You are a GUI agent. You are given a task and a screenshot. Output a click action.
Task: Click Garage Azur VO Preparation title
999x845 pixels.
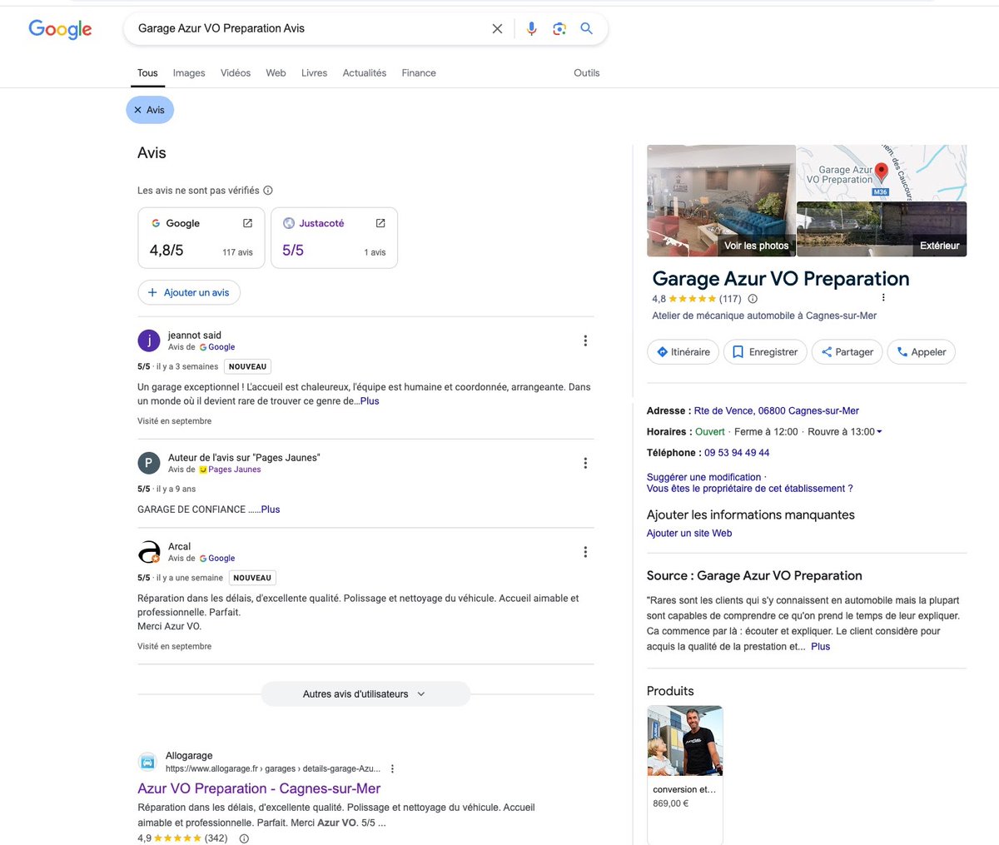[x=780, y=279]
